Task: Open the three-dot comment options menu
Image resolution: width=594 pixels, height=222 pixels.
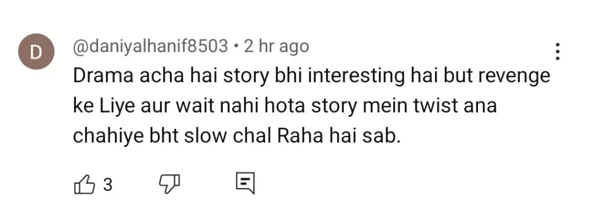Action: (557, 51)
